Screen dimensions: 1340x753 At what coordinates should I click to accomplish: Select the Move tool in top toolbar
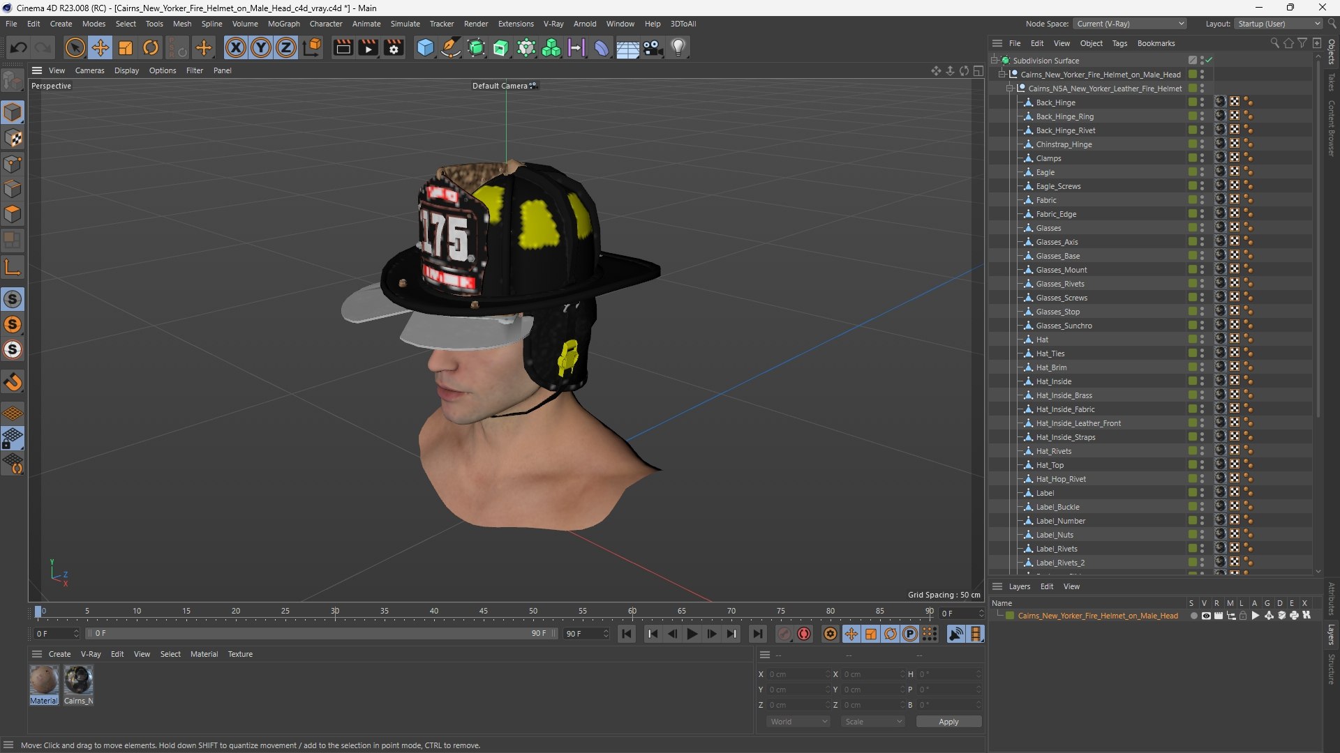(x=100, y=47)
